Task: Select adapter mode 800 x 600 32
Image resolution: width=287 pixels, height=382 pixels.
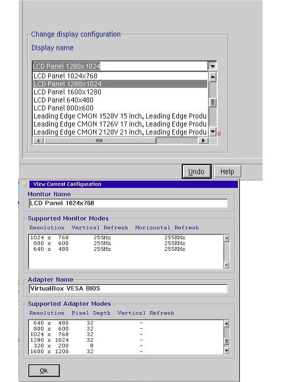Action: 126,329
